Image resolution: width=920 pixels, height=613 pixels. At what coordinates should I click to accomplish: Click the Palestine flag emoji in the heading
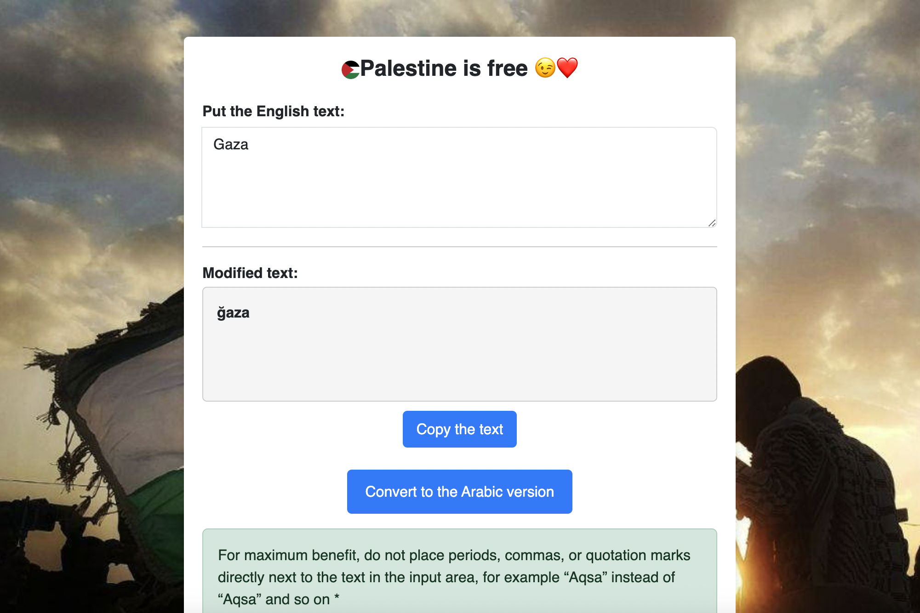point(350,69)
